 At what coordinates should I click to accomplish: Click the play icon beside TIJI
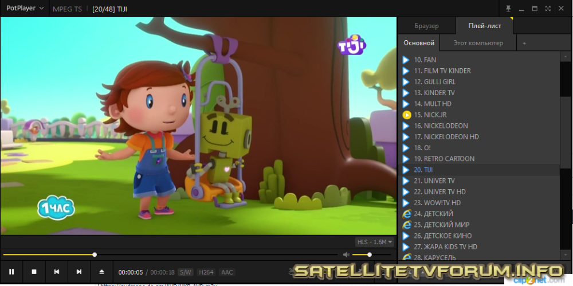(406, 170)
